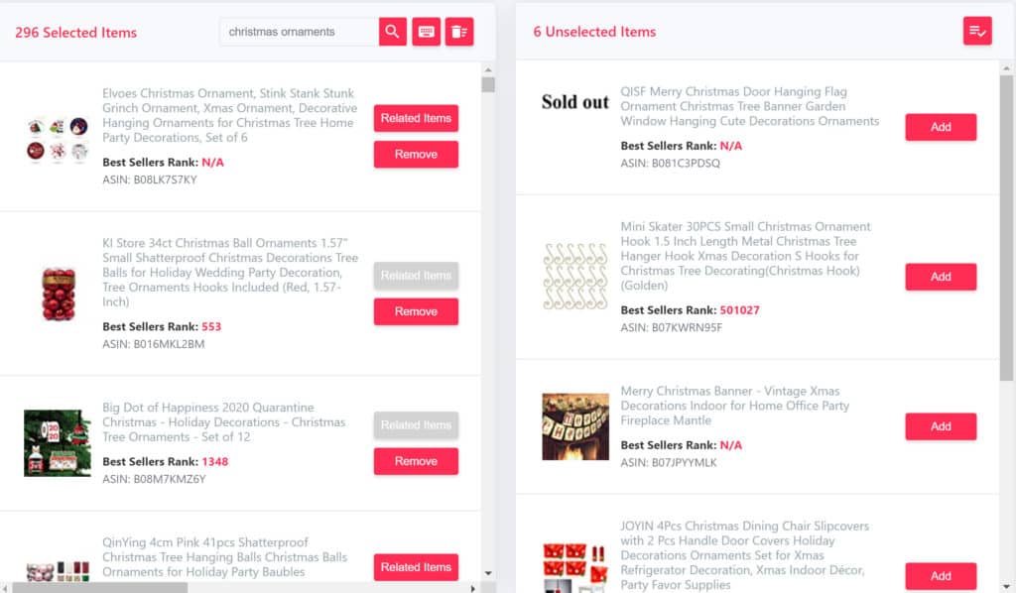Image resolution: width=1016 pixels, height=593 pixels.
Task: Open Related Items for QinYing Pink balls
Action: [416, 567]
